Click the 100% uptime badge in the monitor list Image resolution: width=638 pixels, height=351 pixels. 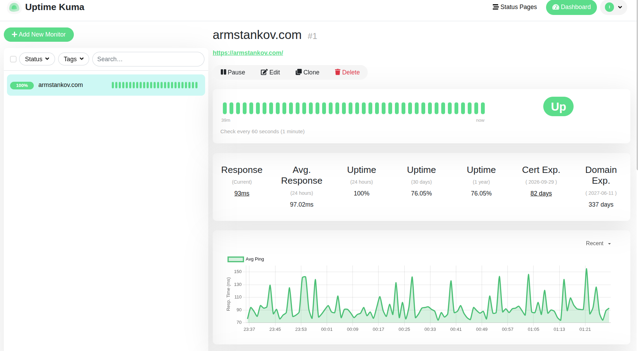click(x=22, y=85)
